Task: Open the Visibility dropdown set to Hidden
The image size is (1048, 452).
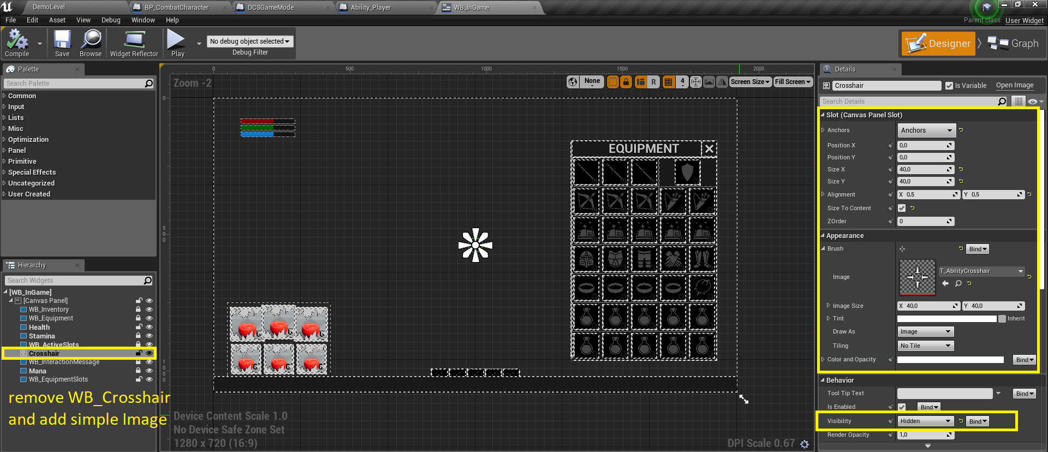Action: pyautogui.click(x=926, y=421)
